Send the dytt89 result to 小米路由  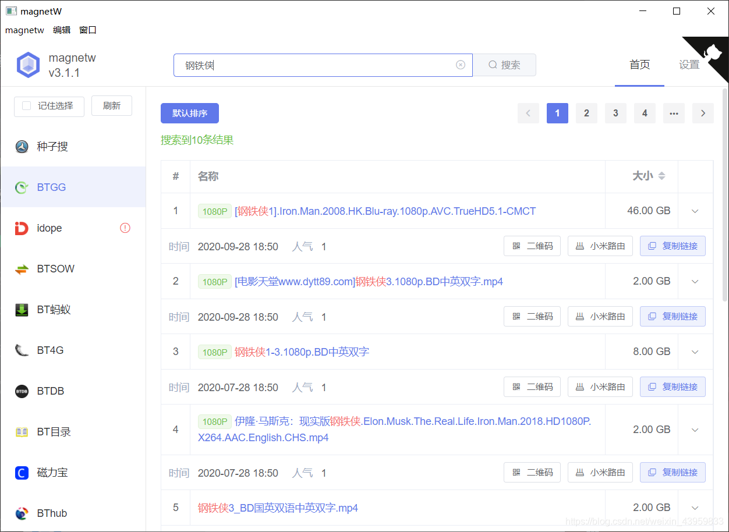[x=600, y=317]
